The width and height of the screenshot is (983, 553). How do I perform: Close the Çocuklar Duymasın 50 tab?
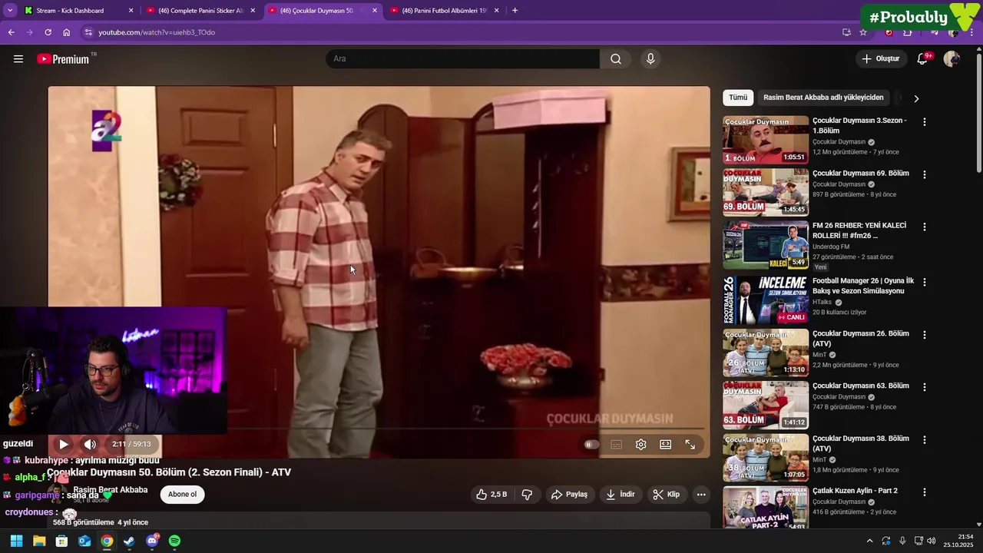(x=375, y=11)
